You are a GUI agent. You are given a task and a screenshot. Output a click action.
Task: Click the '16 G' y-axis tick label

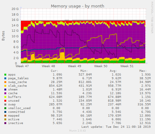[x=15, y=20]
